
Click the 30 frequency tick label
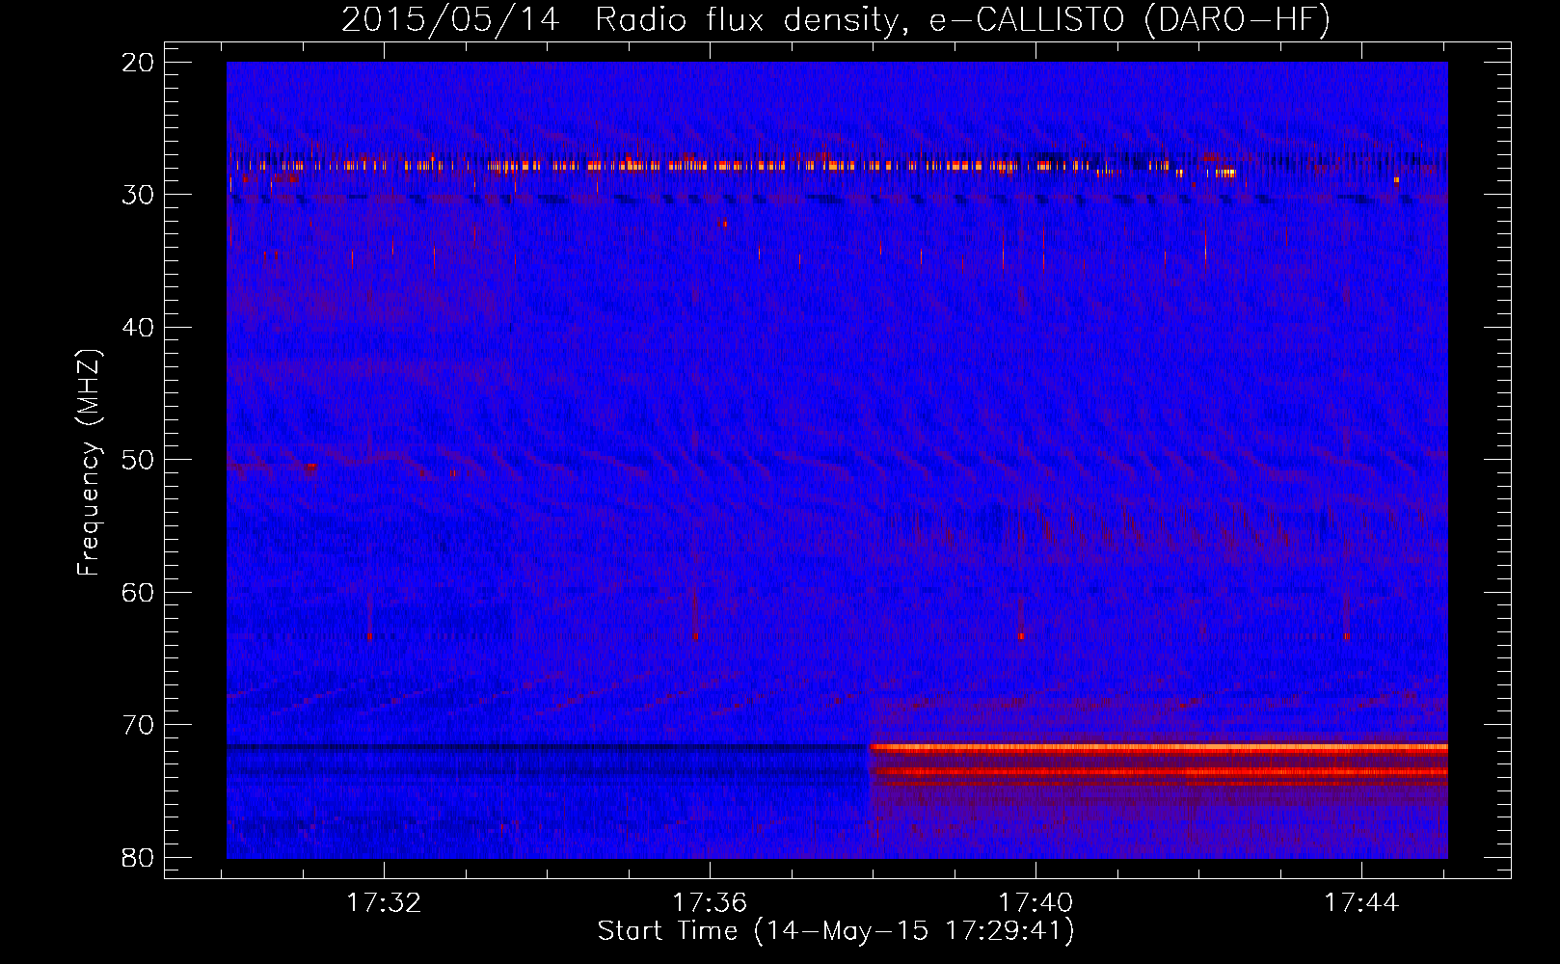click(139, 195)
